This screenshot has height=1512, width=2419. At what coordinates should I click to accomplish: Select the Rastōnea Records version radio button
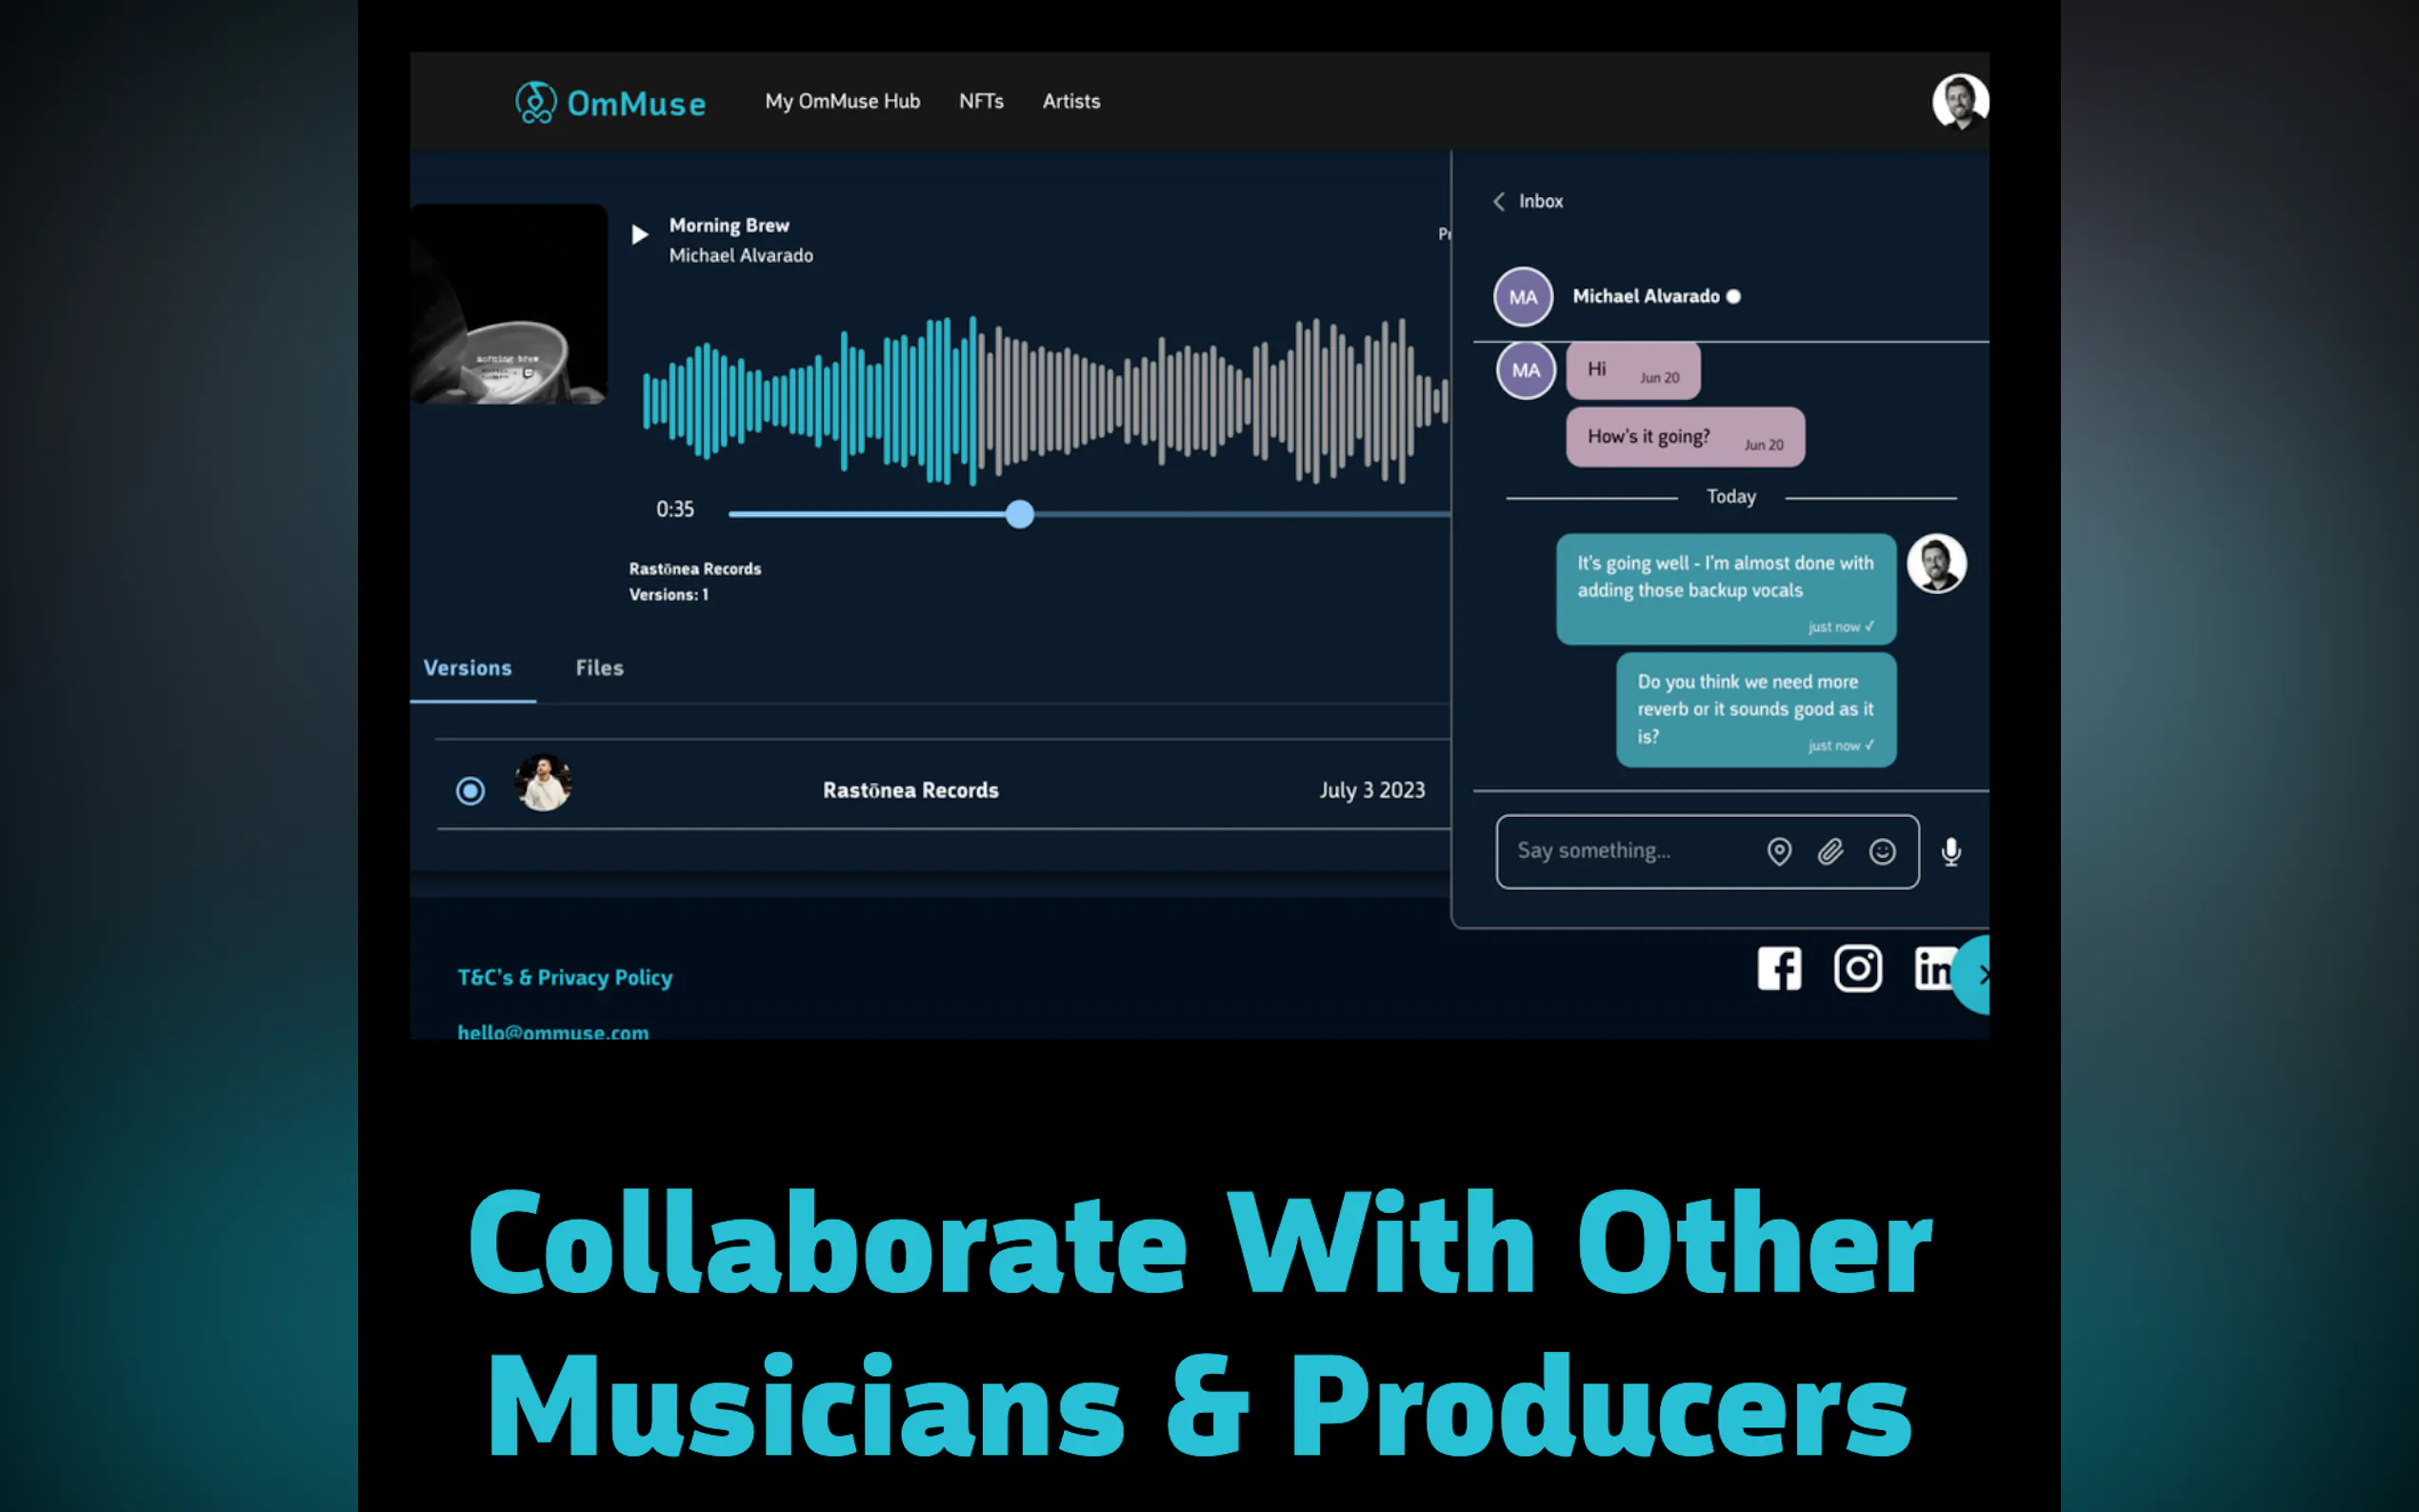point(470,790)
